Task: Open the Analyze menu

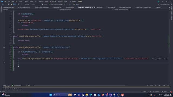Action: point(41,1)
